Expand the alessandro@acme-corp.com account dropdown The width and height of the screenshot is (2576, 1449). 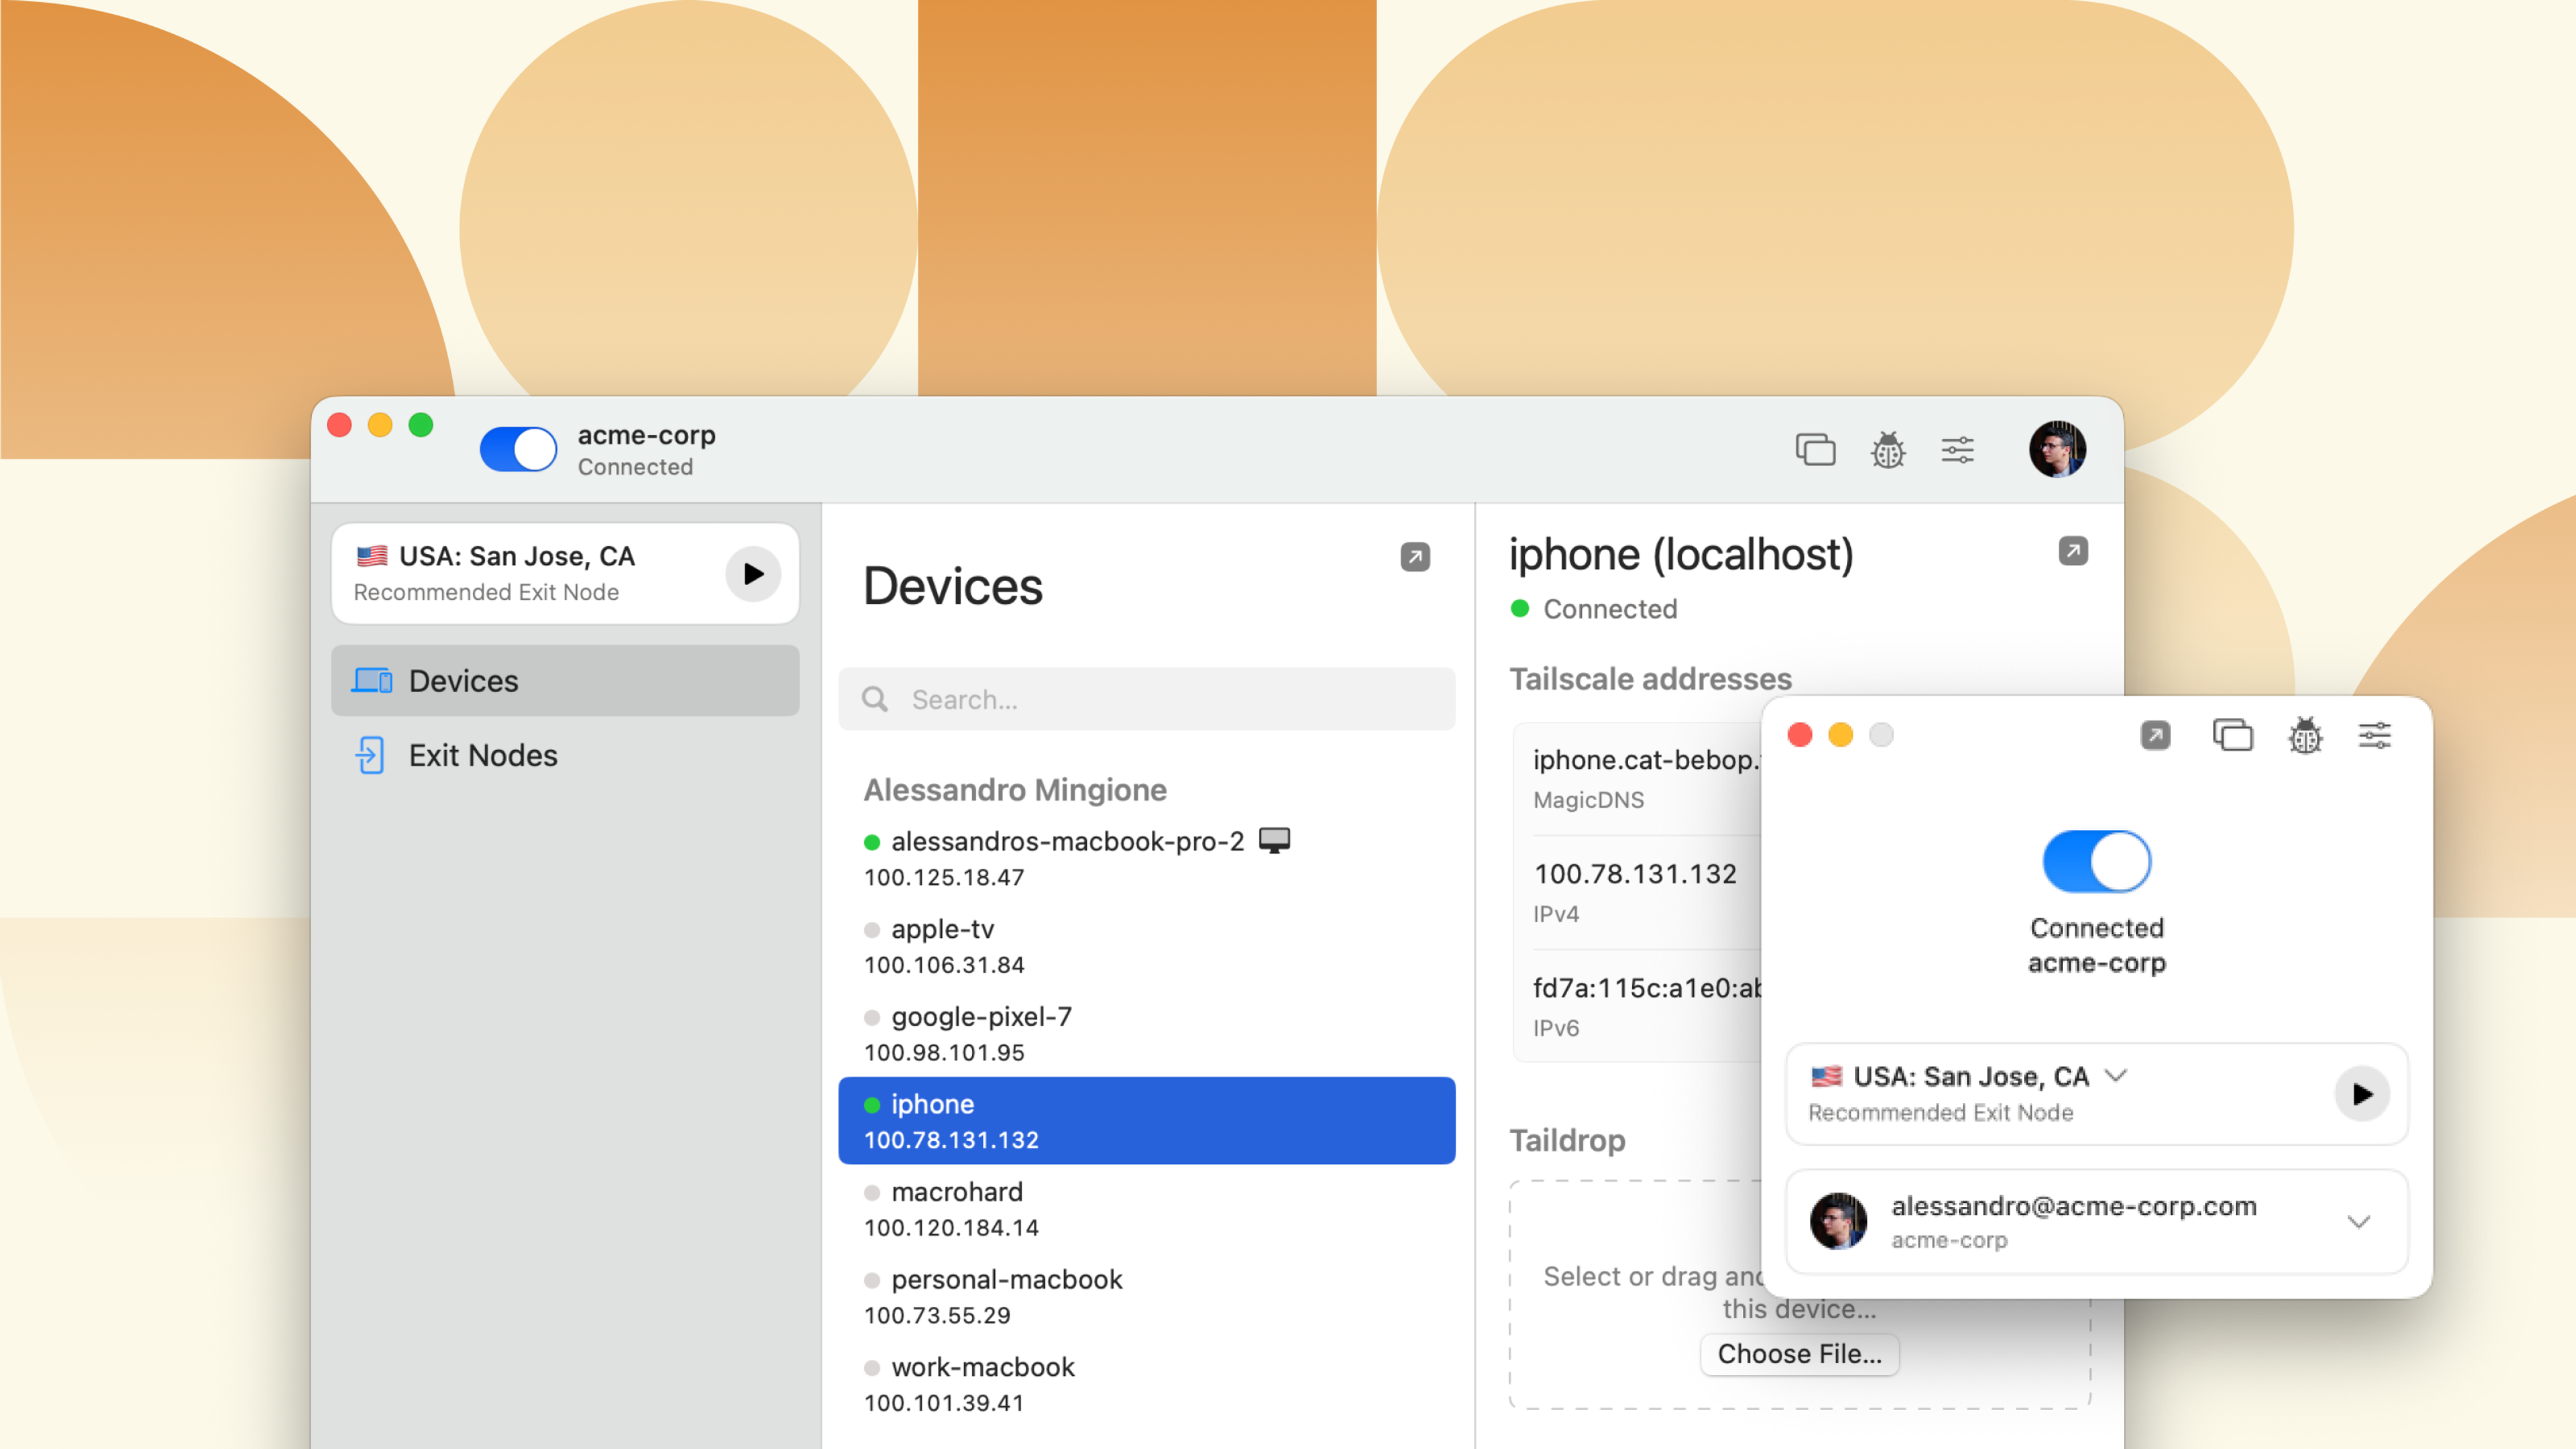click(2359, 1222)
